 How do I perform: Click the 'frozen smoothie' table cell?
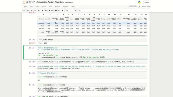coord(134,19)
